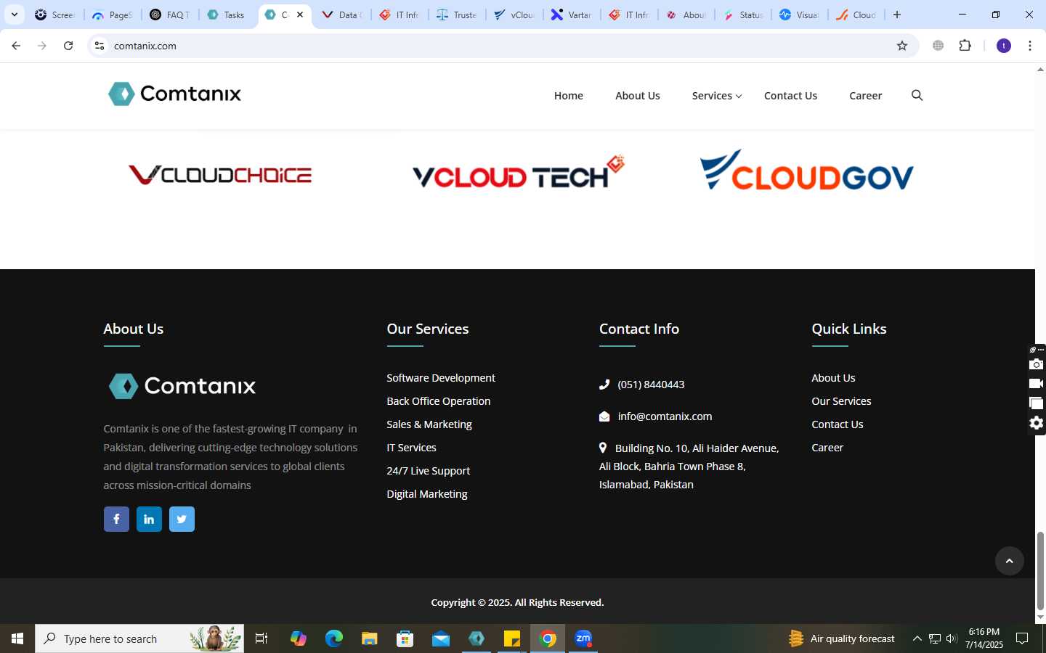Close the active Comtanix tab
The height and width of the screenshot is (653, 1046).
point(300,15)
